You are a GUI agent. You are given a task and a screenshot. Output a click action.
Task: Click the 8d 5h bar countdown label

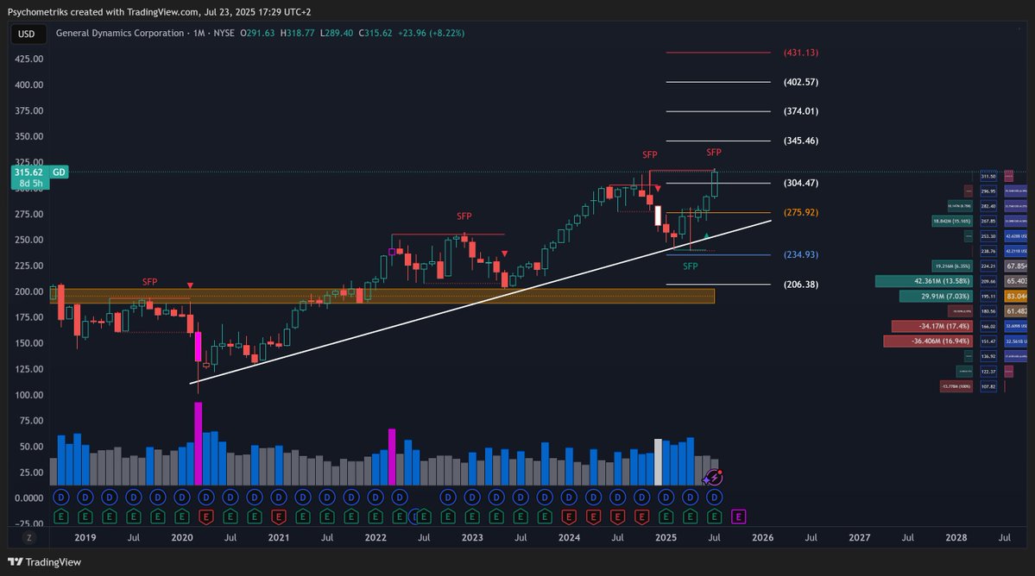pos(30,183)
